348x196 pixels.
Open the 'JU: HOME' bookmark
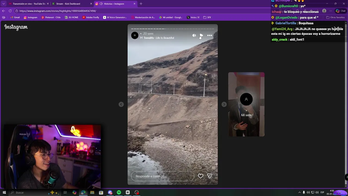pos(72,17)
